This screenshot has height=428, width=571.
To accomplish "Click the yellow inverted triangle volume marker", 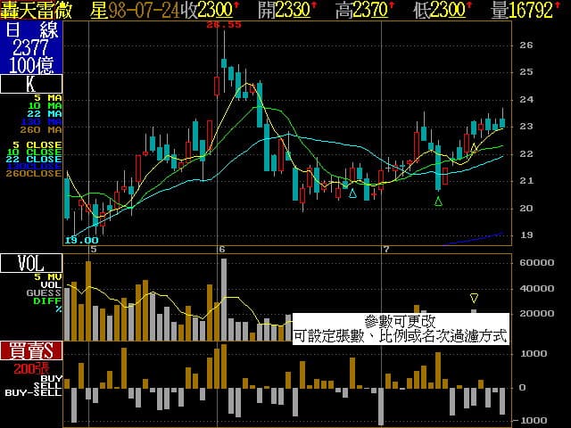I will [474, 298].
